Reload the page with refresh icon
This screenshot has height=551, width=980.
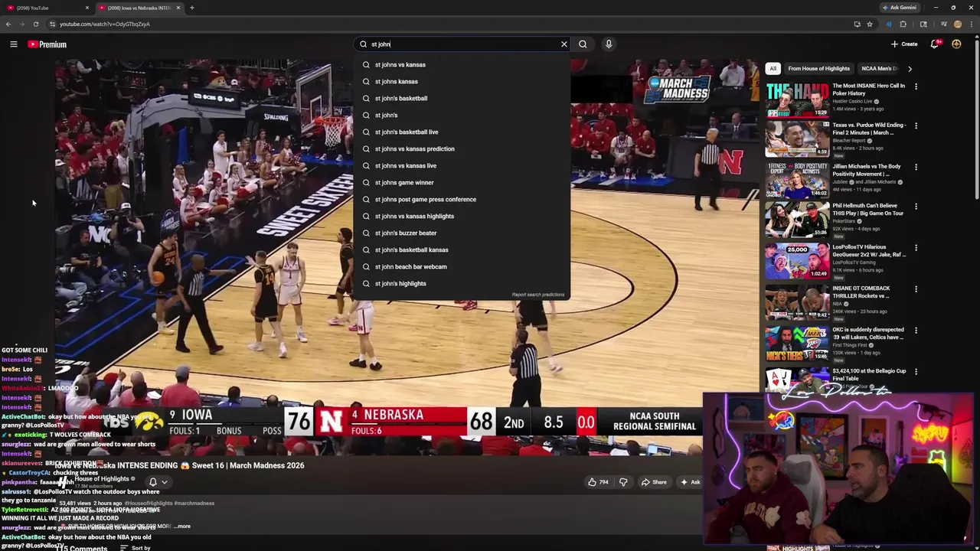coord(35,24)
